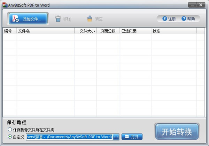The image size is (209, 146).
Task: Click the 状态 column header
Action: [173, 31]
